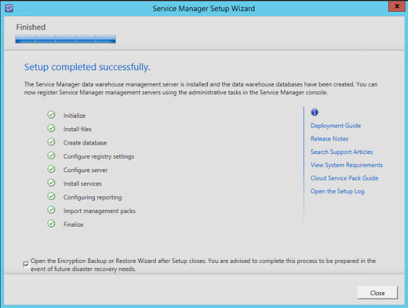
Task: Click the green checkmark beside Finalize
Action: pos(52,224)
